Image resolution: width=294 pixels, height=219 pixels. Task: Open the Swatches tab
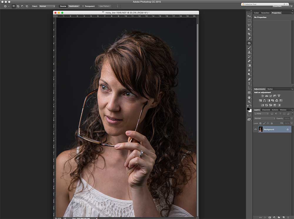click(265, 13)
